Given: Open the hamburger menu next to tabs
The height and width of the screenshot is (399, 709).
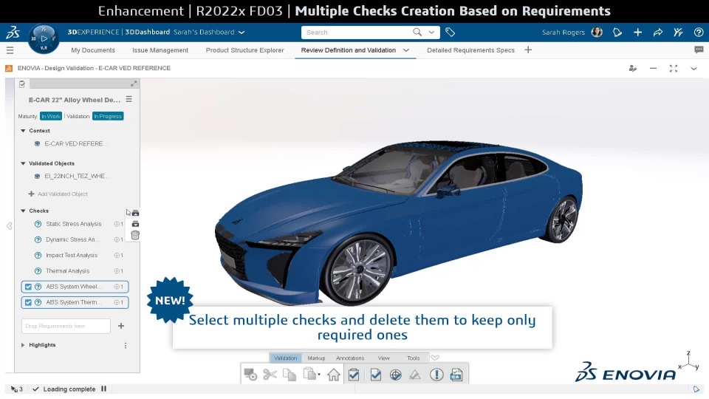Looking at the screenshot, I should (10, 50).
